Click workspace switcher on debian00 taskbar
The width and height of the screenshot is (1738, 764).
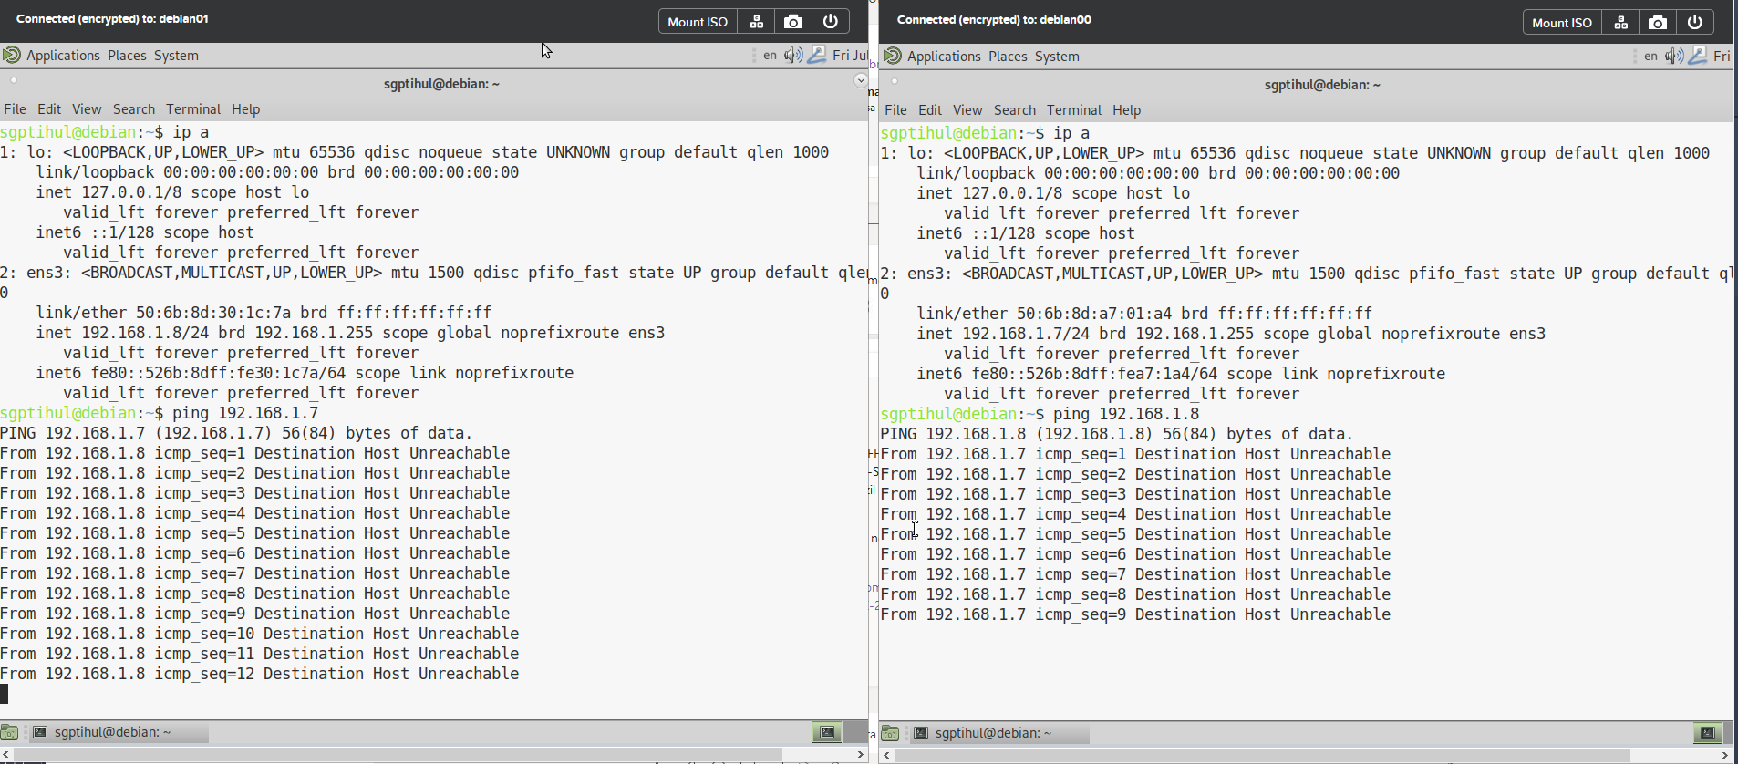click(1708, 733)
